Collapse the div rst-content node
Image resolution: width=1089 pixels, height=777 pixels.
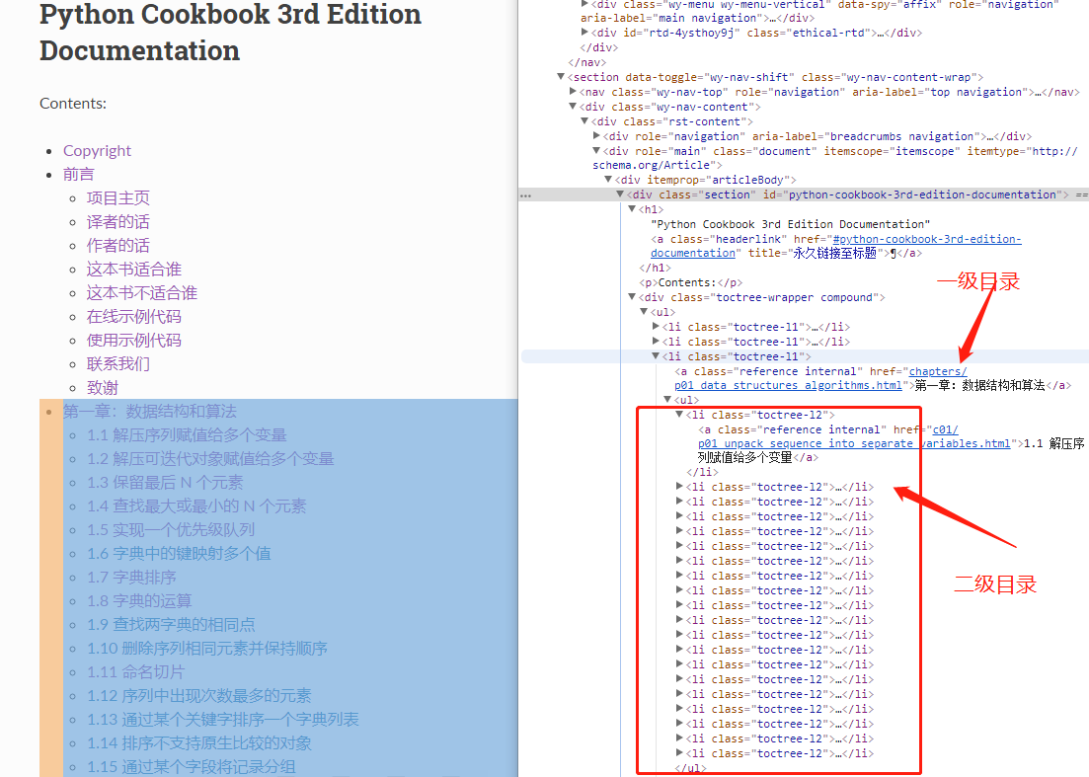584,120
